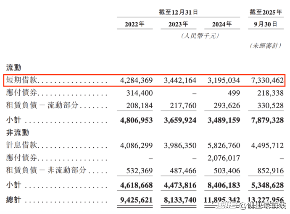The image size is (290, 214).
Task: Click the 2,076,017 bonds payable value
Action: tap(224, 158)
